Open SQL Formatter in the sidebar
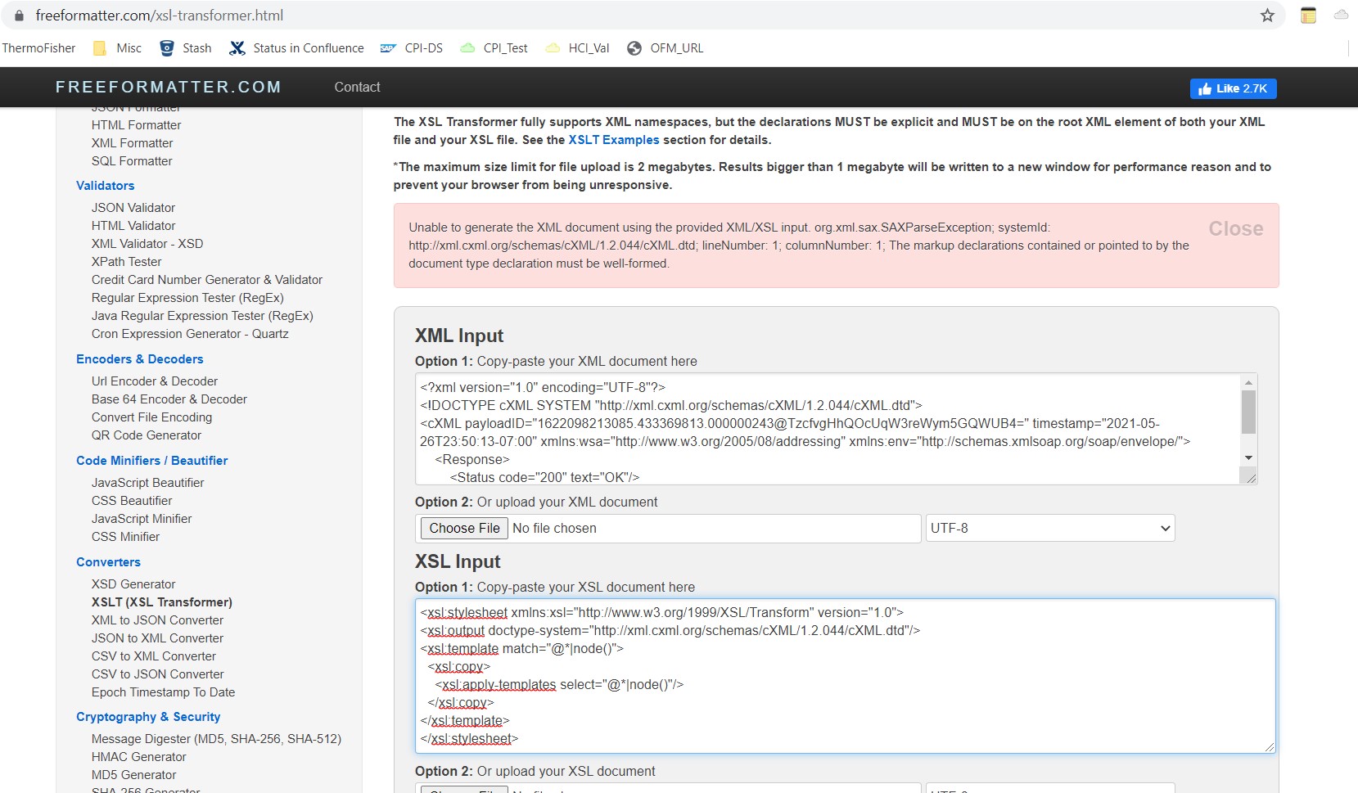The height and width of the screenshot is (793, 1358). [132, 161]
